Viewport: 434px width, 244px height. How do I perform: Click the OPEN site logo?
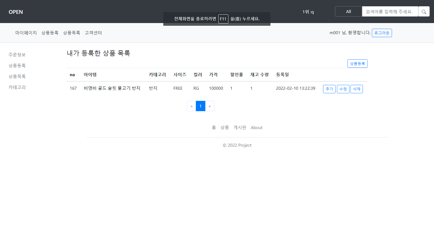tap(15, 12)
